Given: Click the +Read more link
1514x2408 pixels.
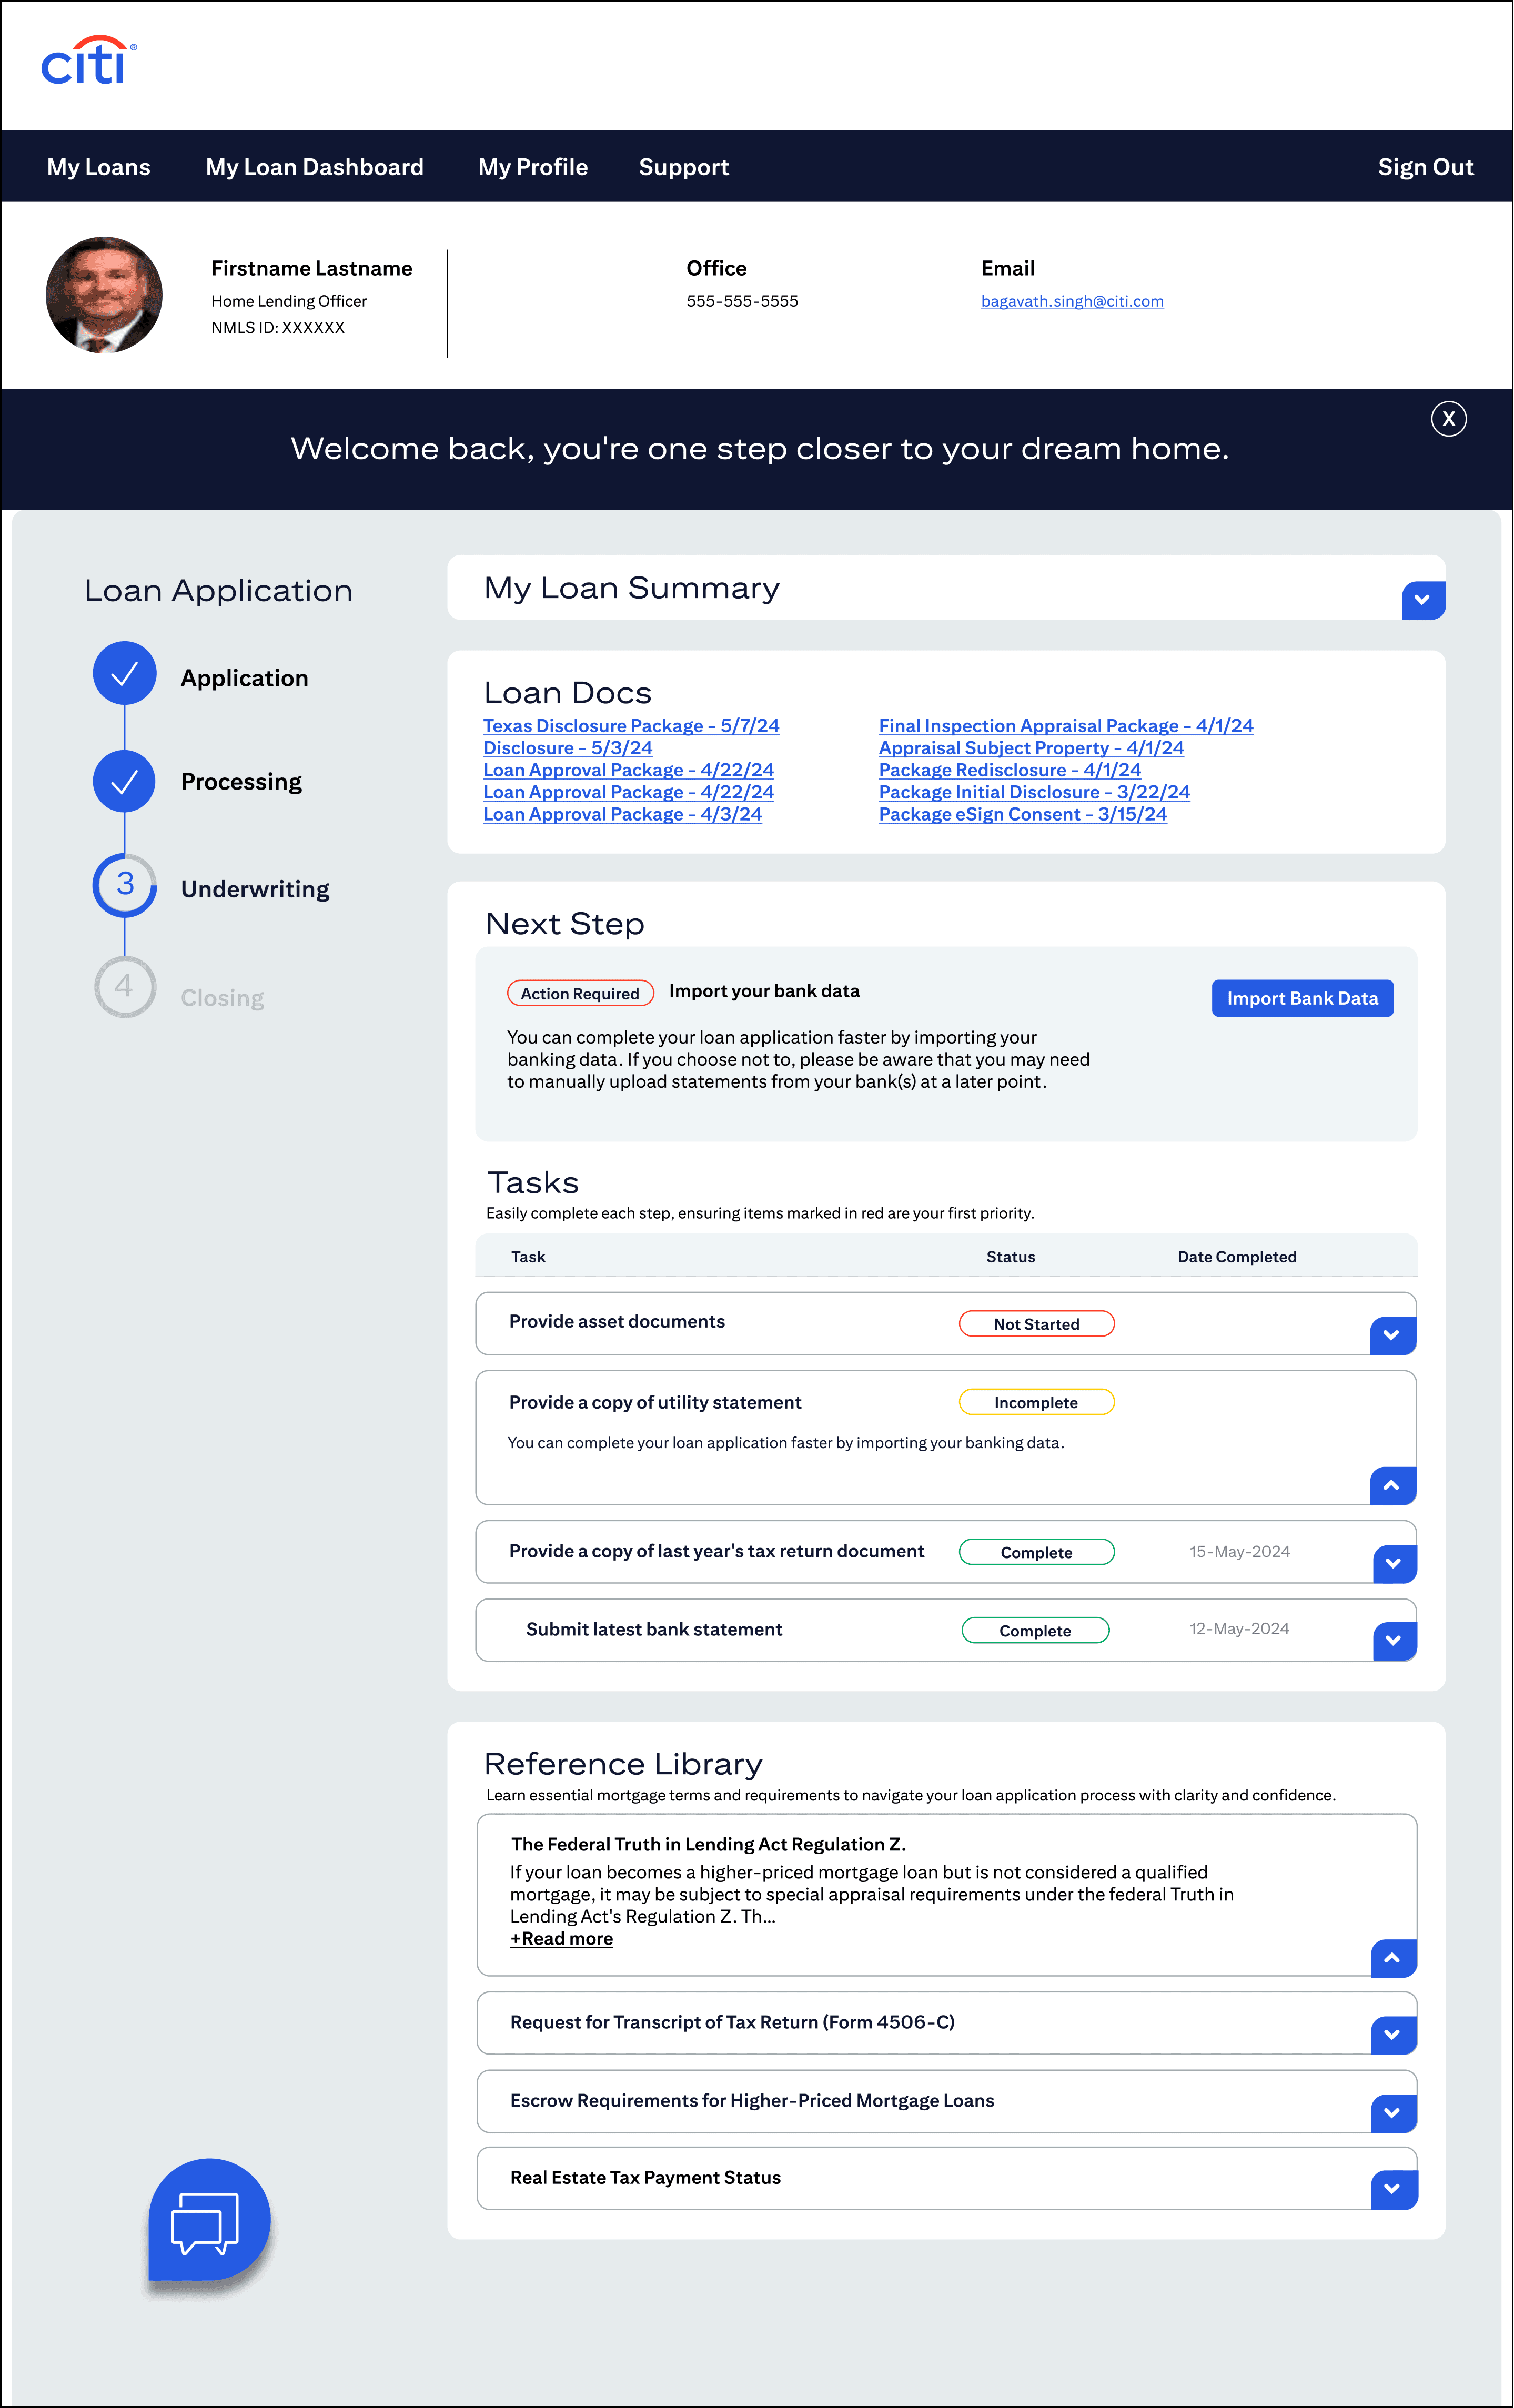Looking at the screenshot, I should [561, 1938].
